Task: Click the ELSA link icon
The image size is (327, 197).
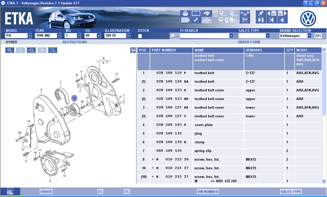Action: [223, 13]
